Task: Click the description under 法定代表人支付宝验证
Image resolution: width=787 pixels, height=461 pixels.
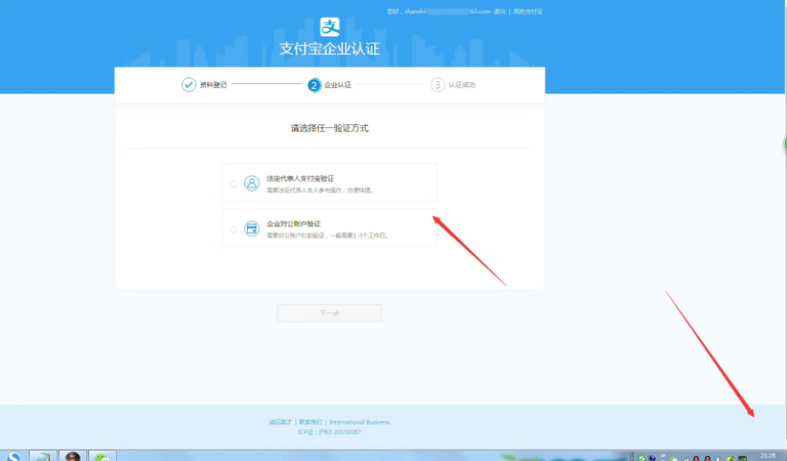Action: (x=320, y=191)
